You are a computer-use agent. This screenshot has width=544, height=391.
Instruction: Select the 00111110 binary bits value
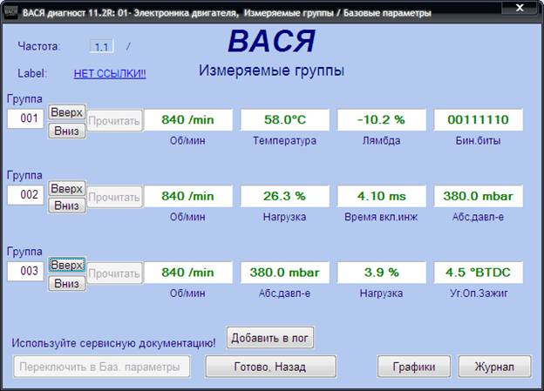point(478,120)
